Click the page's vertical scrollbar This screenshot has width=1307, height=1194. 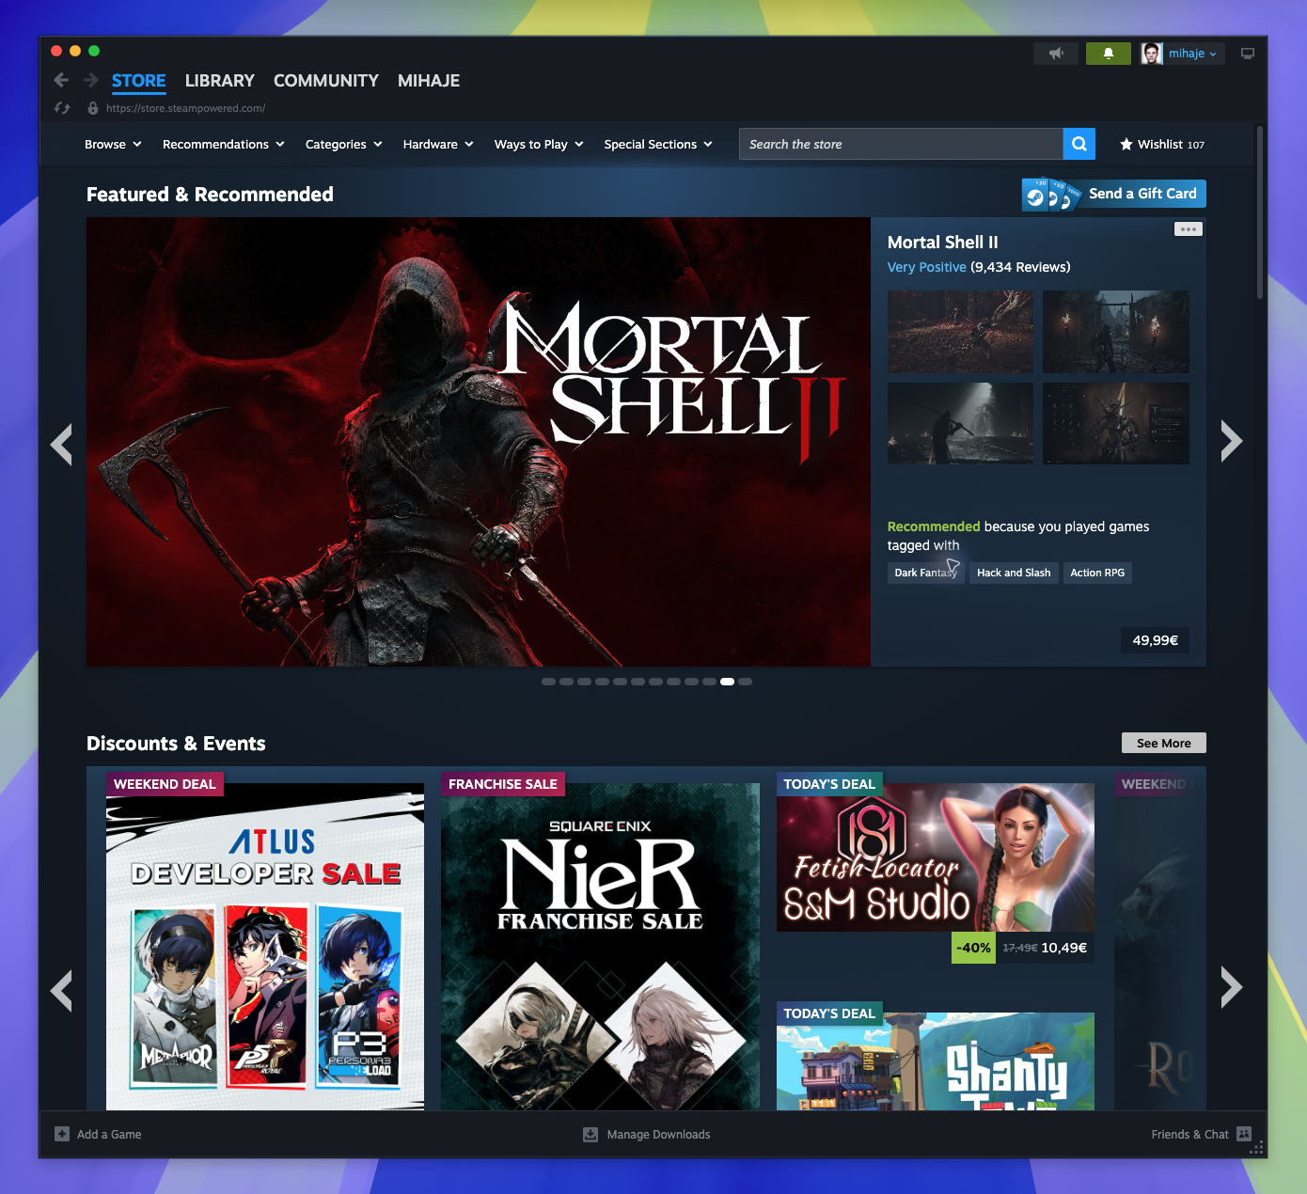point(1260,212)
